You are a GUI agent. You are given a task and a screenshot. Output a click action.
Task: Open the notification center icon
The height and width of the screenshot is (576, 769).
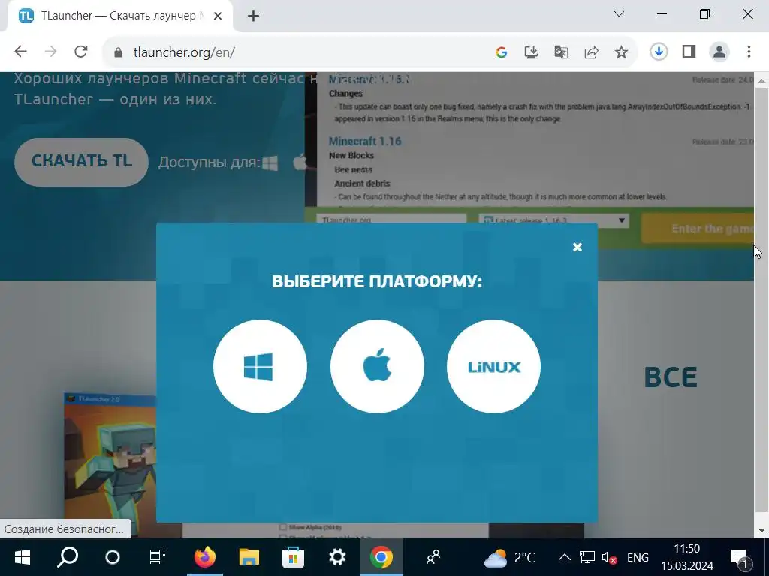740,557
